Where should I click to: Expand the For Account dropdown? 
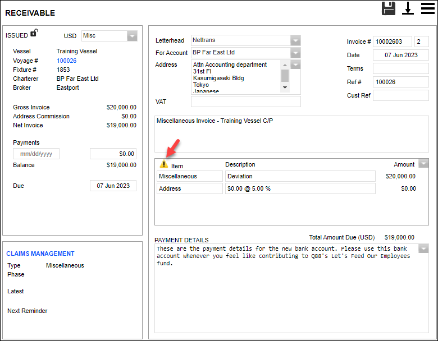pos(295,53)
